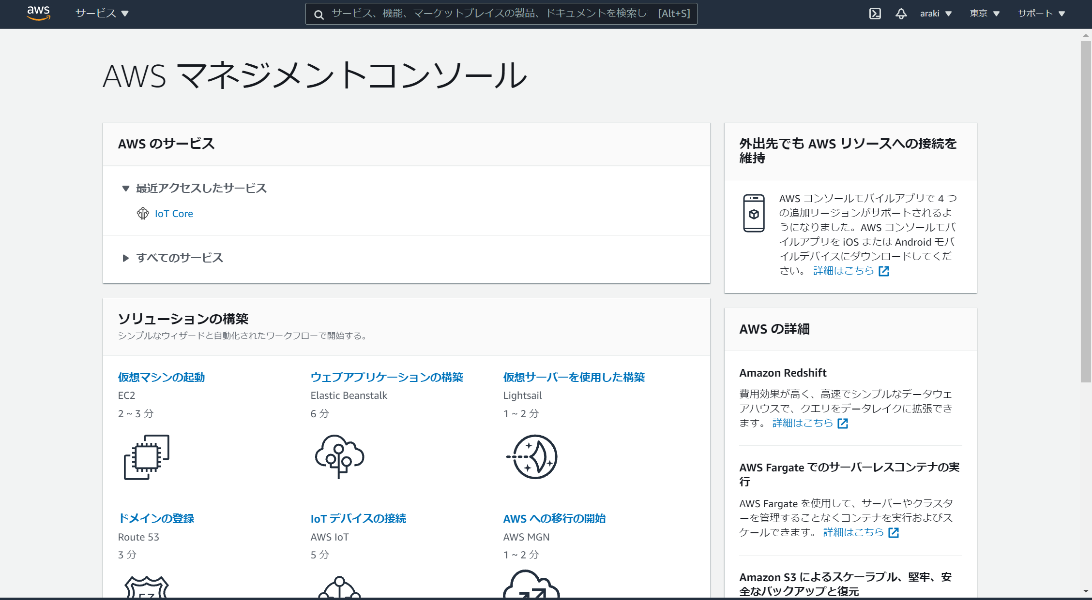Click the Lightsail compass icon
Viewport: 1092px width, 600px height.
(532, 456)
